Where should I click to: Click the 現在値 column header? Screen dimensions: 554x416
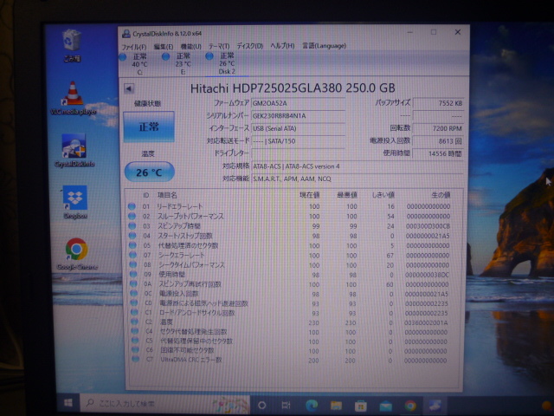coord(310,195)
